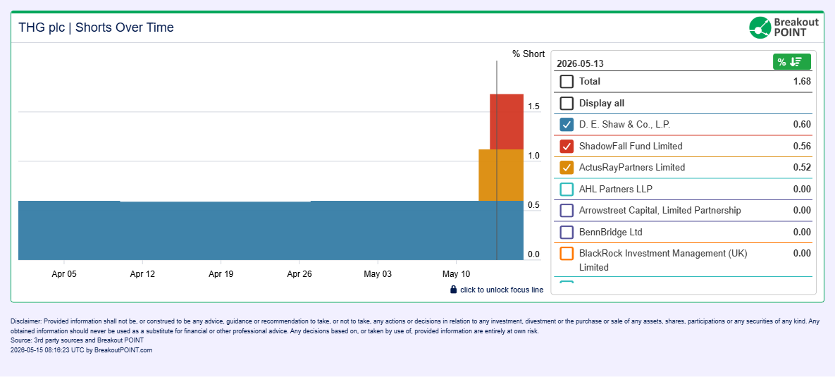Click the Apr 26 axis label
The image size is (835, 377).
299,274
